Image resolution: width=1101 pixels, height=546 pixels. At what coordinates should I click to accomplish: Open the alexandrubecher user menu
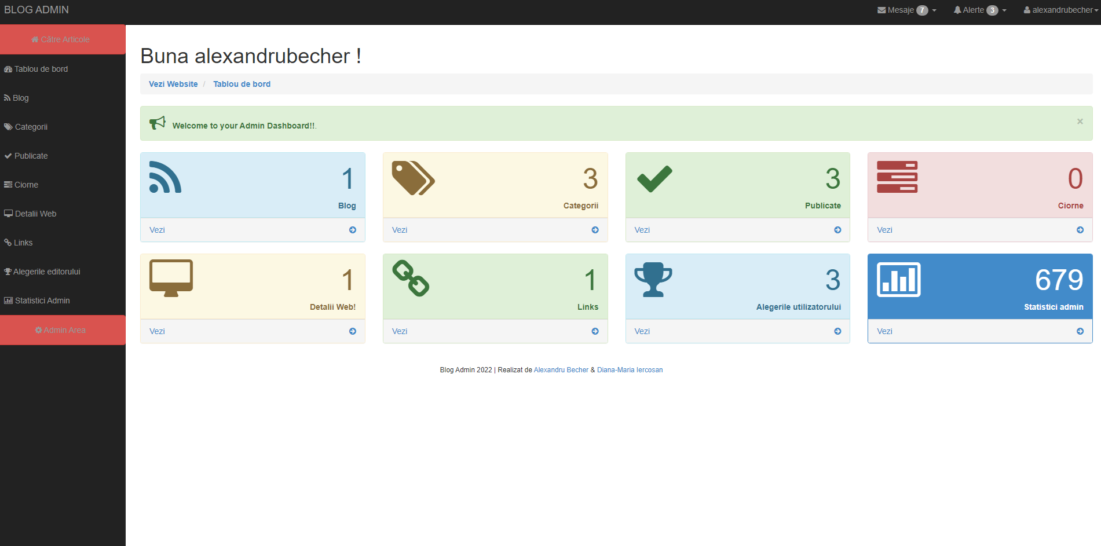tap(1060, 10)
